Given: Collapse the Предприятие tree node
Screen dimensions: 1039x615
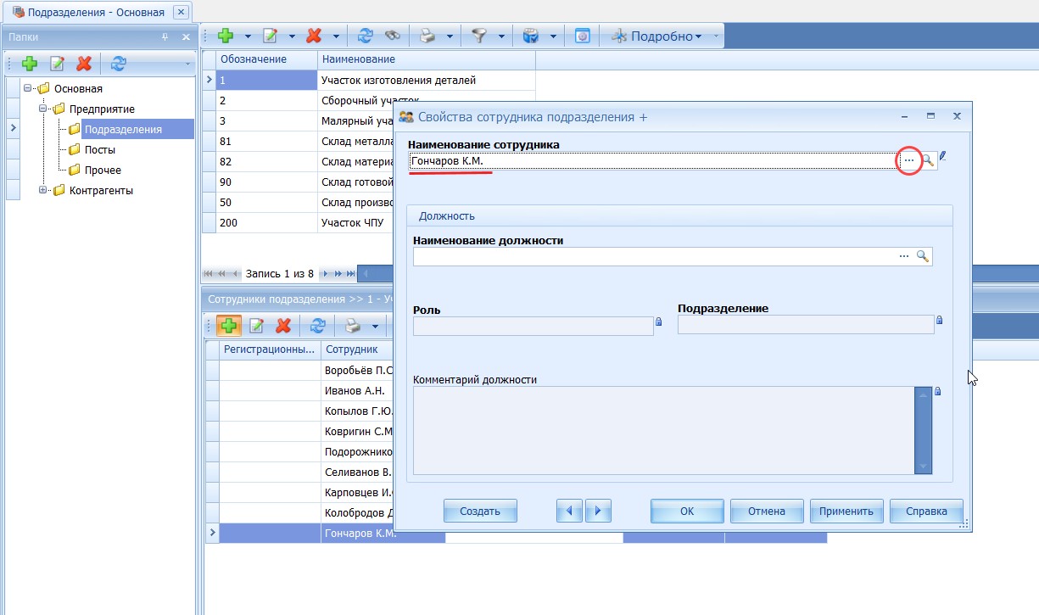Looking at the screenshot, I should (44, 109).
